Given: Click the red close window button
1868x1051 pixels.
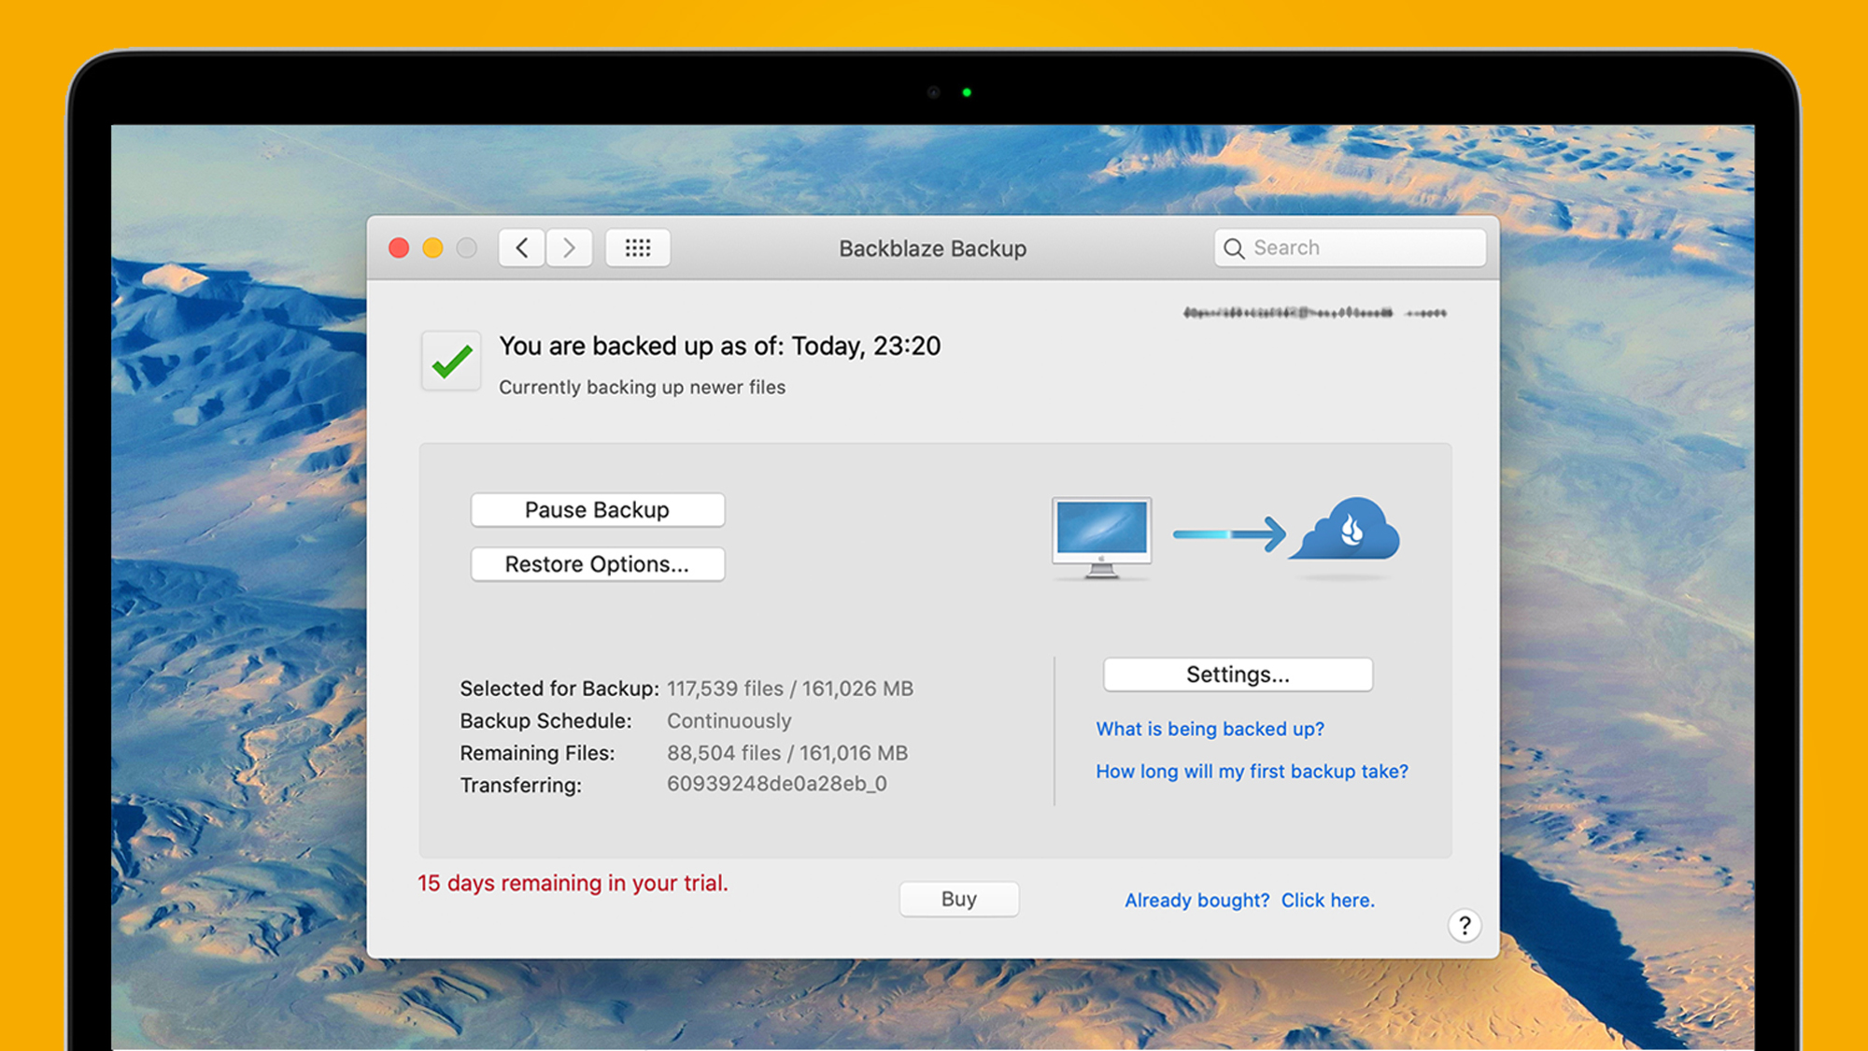Looking at the screenshot, I should tap(398, 248).
